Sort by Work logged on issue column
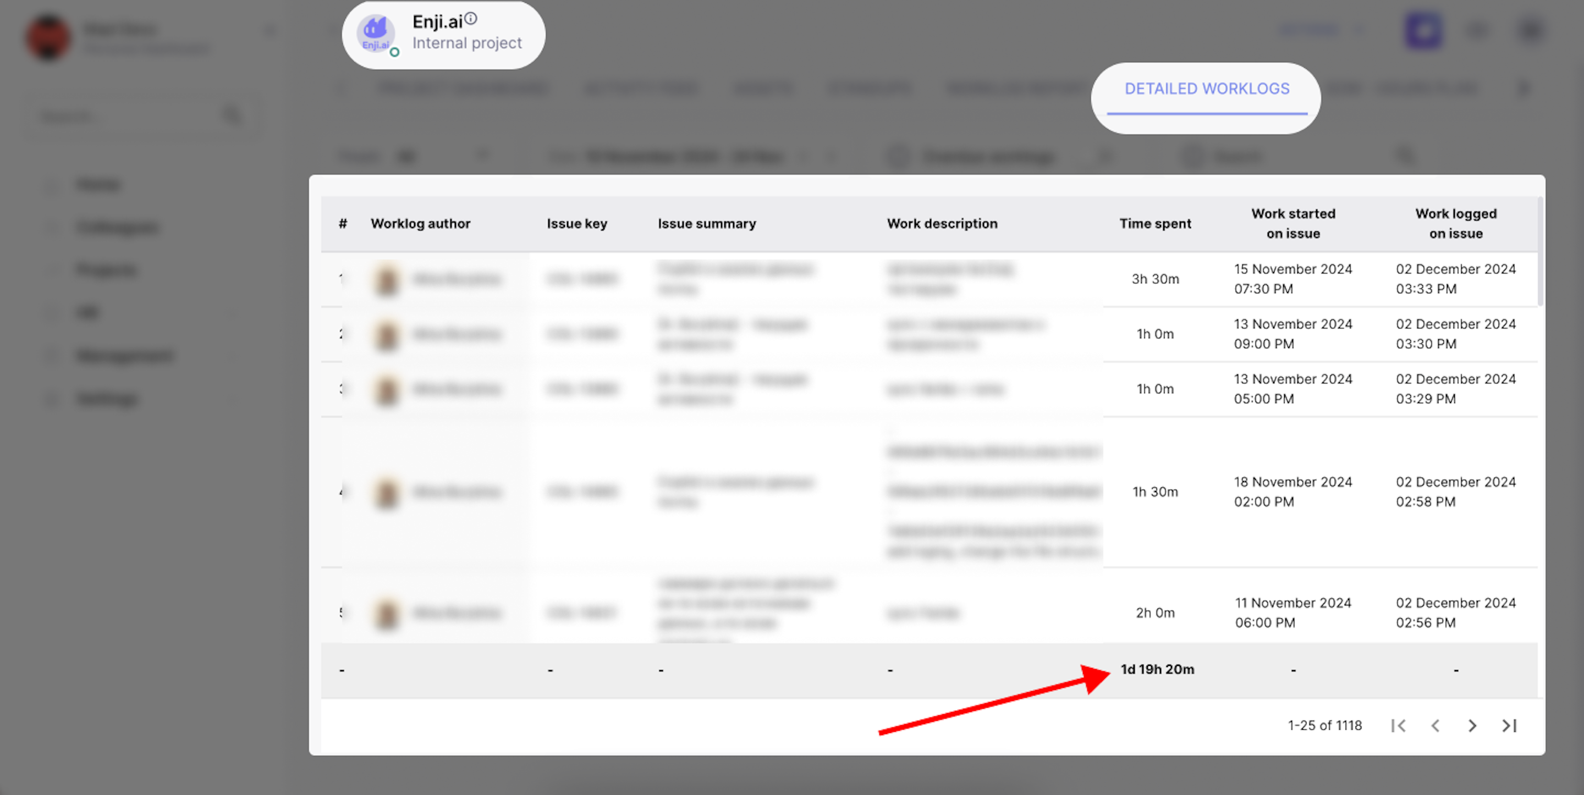This screenshot has width=1584, height=795. [1455, 224]
